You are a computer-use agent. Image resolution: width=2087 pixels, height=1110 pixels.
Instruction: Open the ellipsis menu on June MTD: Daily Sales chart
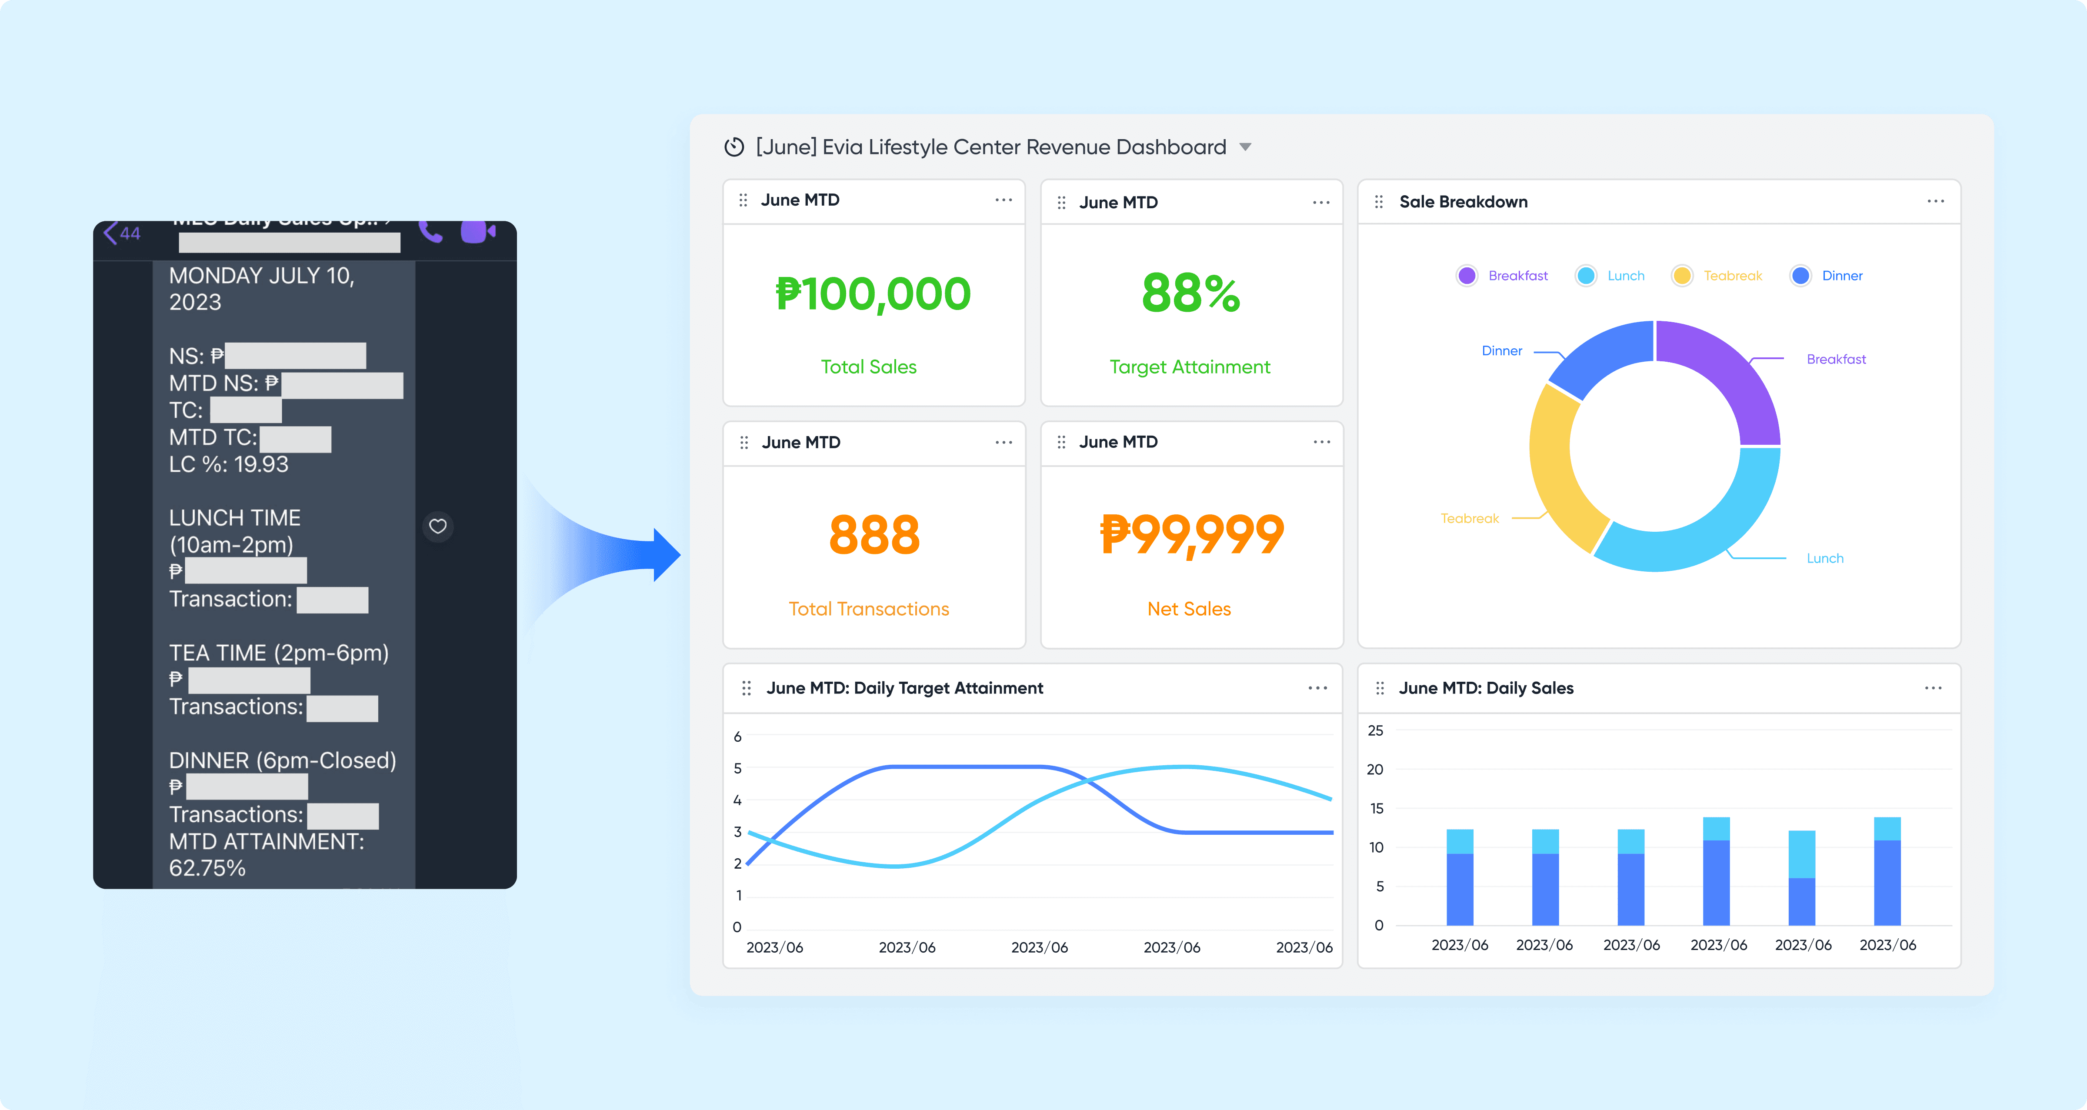[1934, 688]
